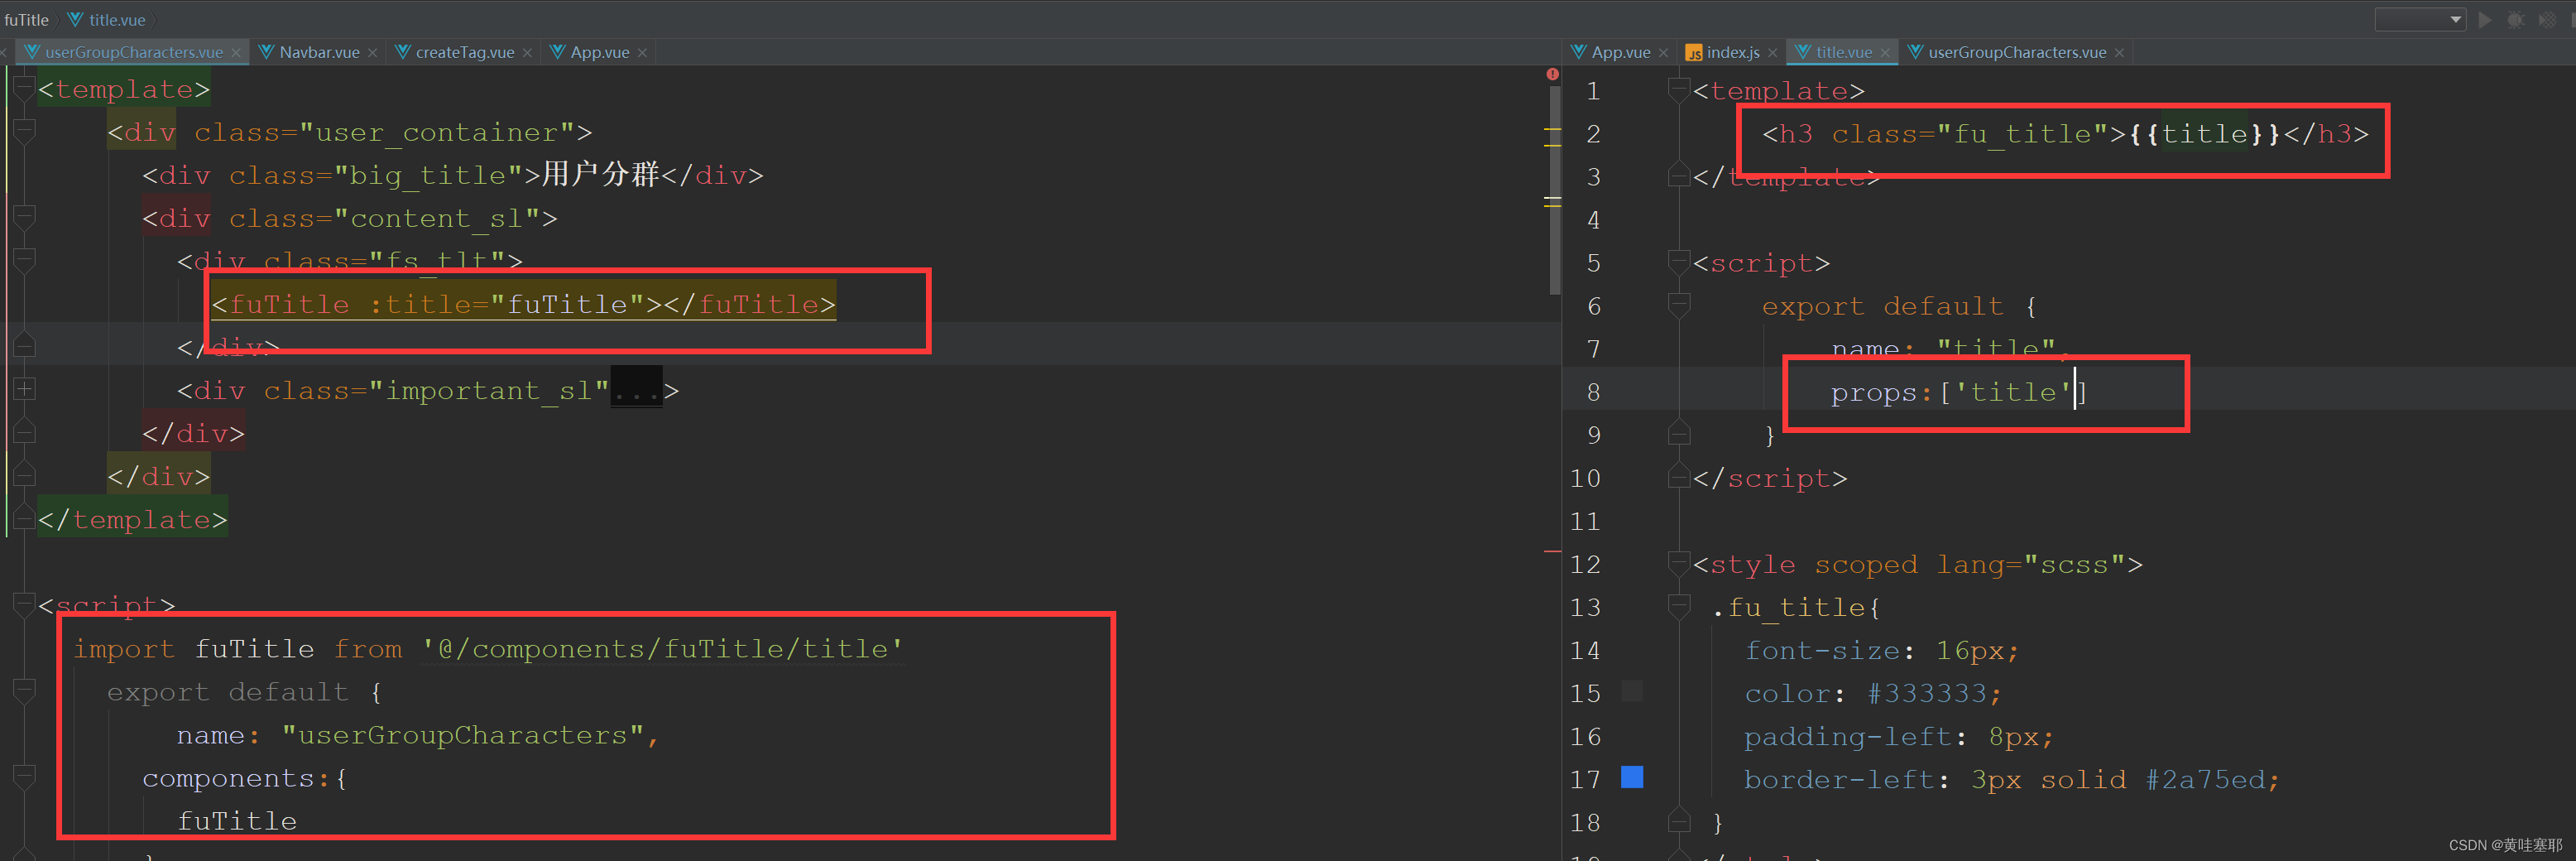The height and width of the screenshot is (861, 2576).
Task: Click the 'color: #333333;' line
Action: [x=1873, y=693]
